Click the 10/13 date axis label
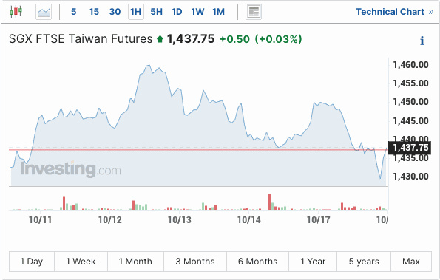The height and width of the screenshot is (280, 440). coord(180,220)
